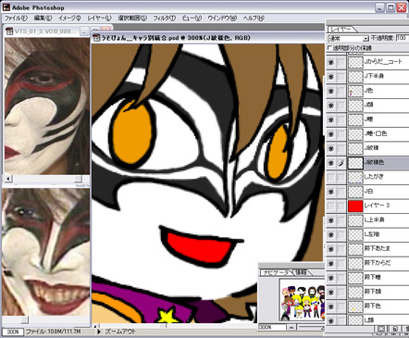Image resolution: width=409 pixels, height=338 pixels.
Task: Hide the J顔 layer
Action: pyautogui.click(x=331, y=106)
